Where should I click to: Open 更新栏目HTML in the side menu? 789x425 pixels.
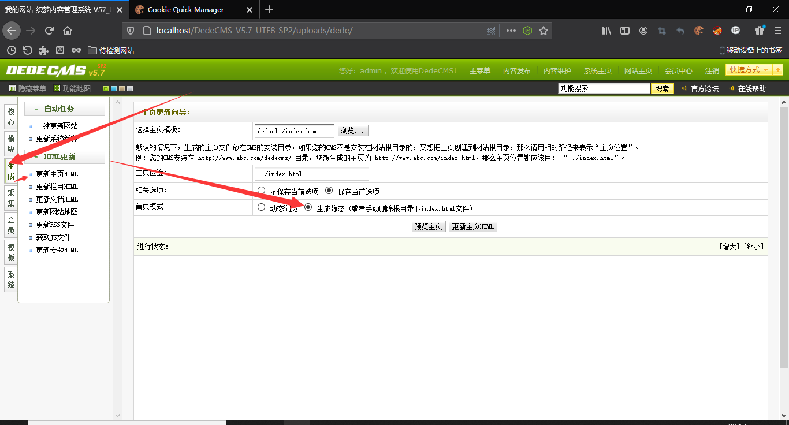pos(57,187)
